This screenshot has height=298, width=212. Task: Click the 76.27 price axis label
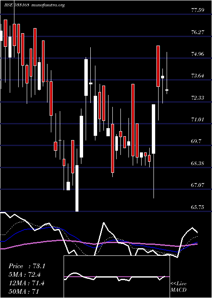pos(198,32)
